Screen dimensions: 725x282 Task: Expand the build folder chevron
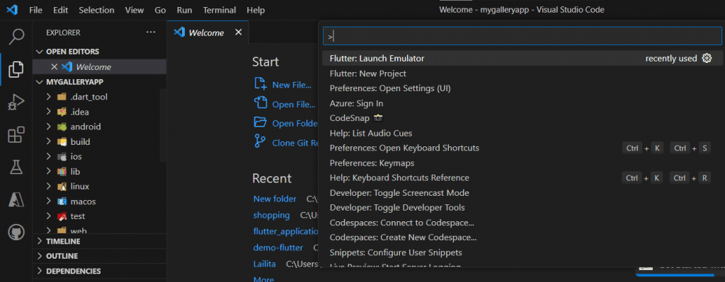pyautogui.click(x=49, y=141)
